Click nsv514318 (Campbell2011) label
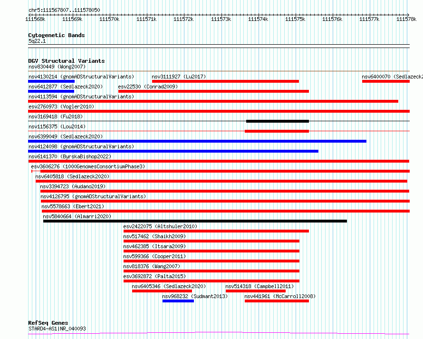 point(260,286)
